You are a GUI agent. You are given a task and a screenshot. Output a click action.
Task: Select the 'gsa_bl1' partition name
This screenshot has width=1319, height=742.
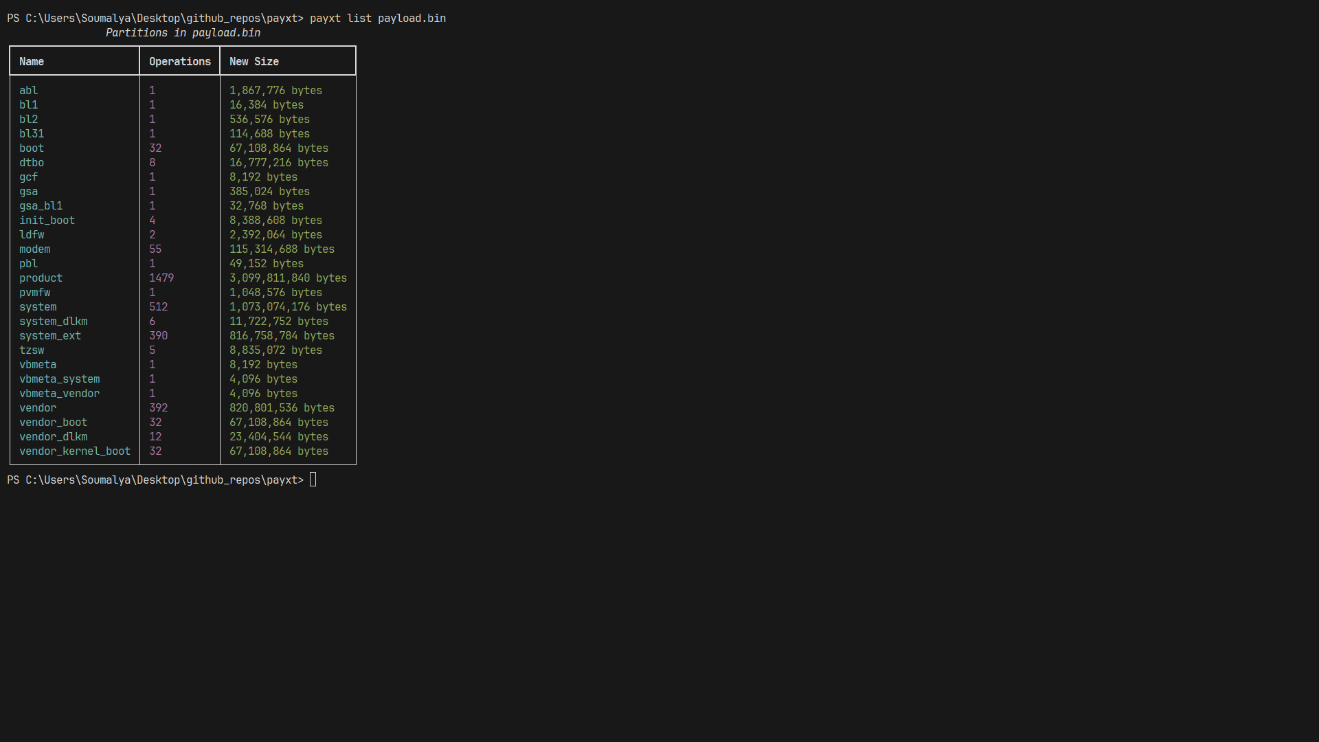tap(41, 206)
